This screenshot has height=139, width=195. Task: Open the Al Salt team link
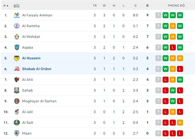[x=28, y=123]
